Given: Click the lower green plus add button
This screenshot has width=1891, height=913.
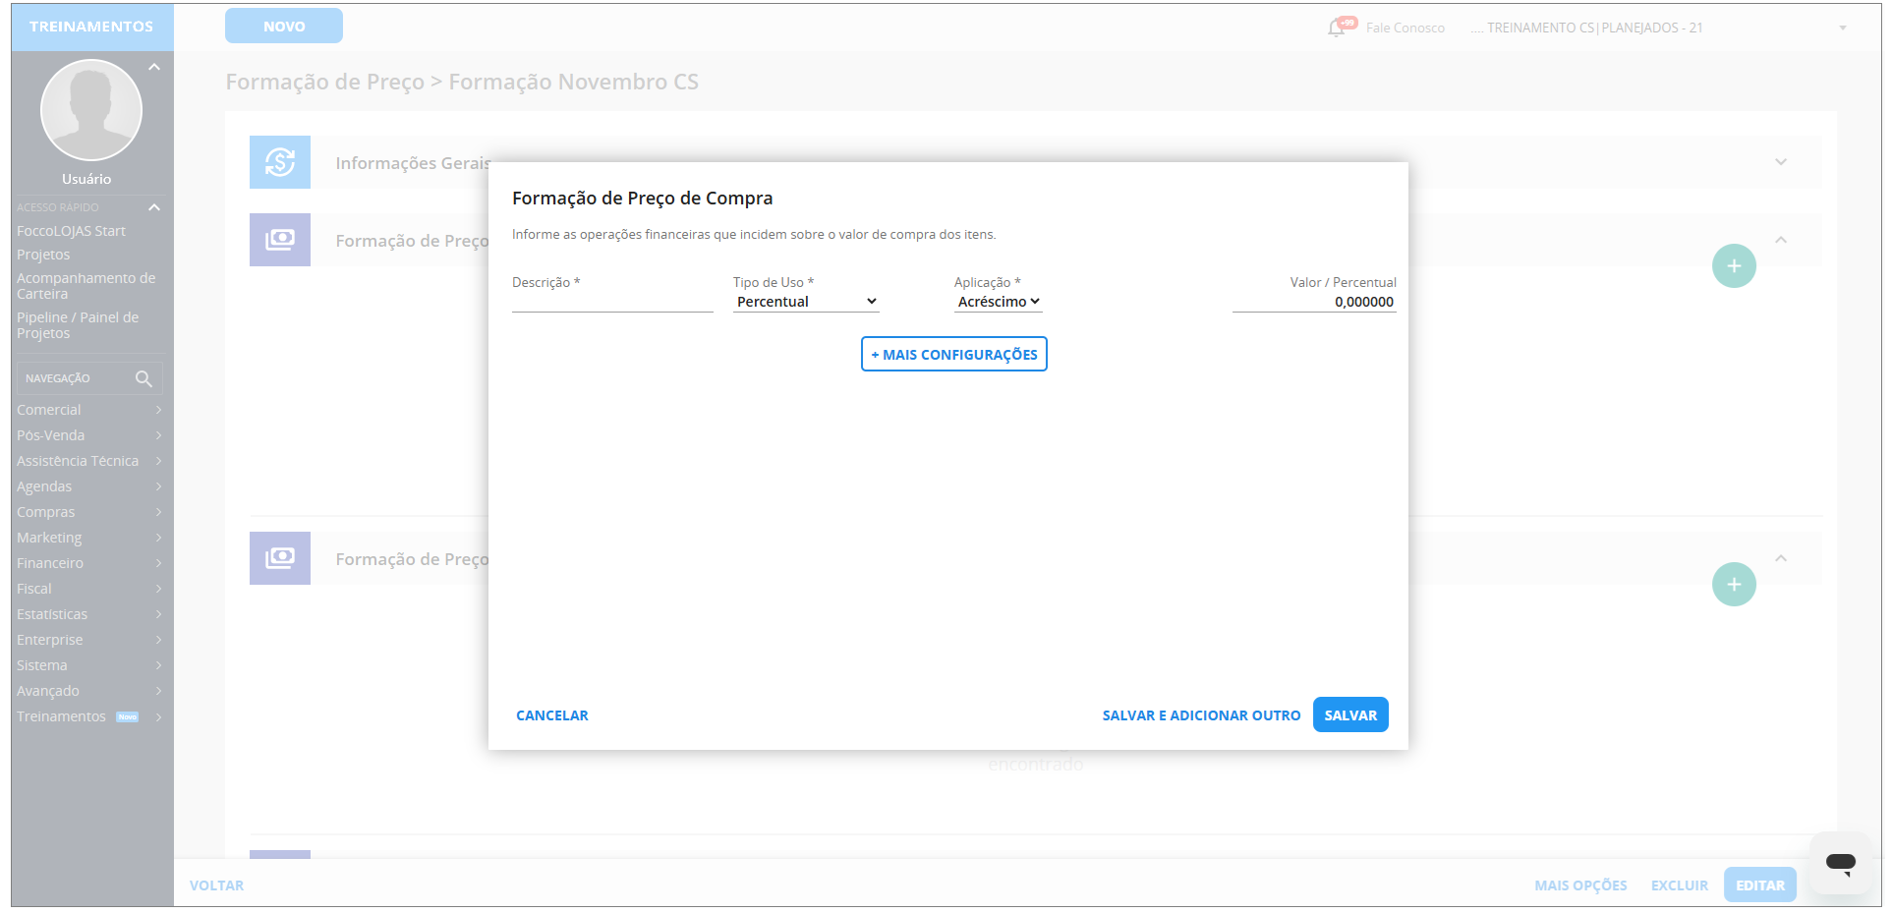Looking at the screenshot, I should pos(1734,585).
